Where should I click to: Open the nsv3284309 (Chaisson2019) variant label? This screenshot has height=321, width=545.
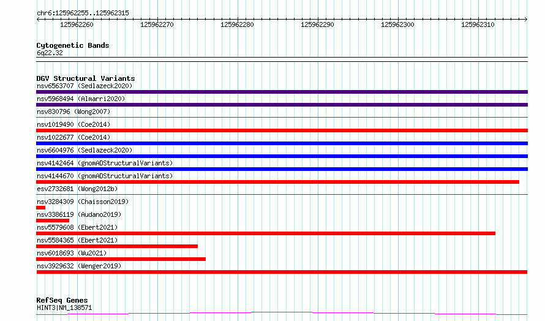coord(83,202)
